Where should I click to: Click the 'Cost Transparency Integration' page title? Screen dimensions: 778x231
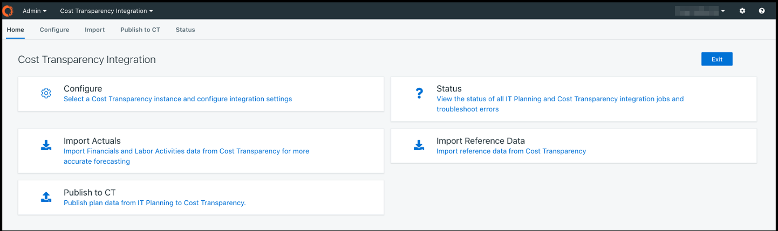point(87,60)
